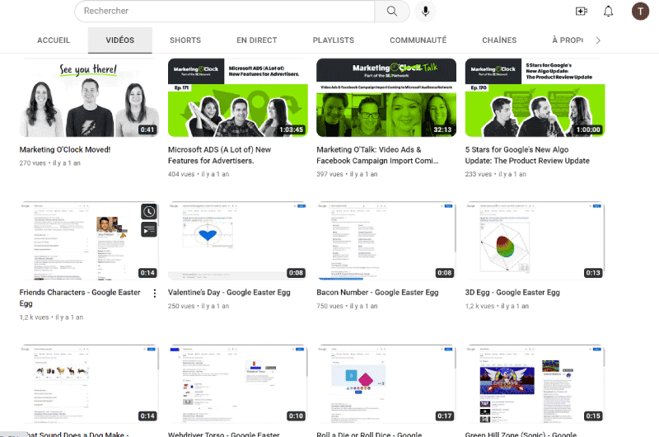The image size is (659, 437).
Task: Switch to the ACCUEIL tab
Action: point(54,40)
